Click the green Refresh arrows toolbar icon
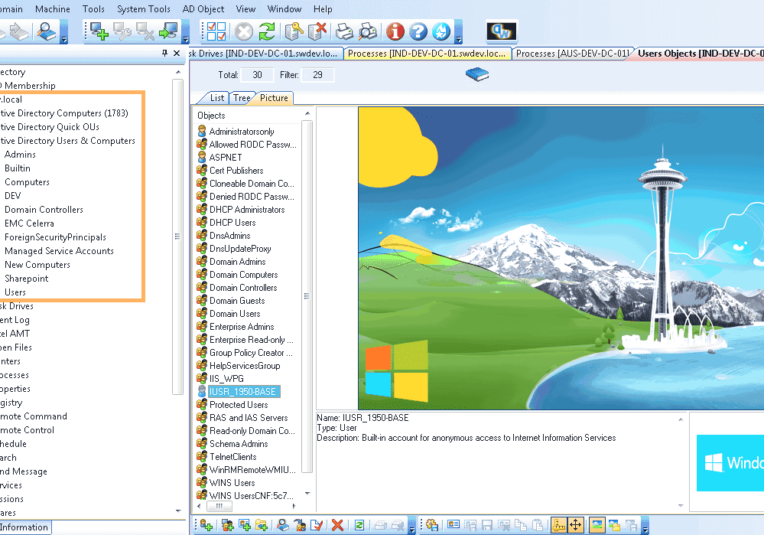 (268, 31)
